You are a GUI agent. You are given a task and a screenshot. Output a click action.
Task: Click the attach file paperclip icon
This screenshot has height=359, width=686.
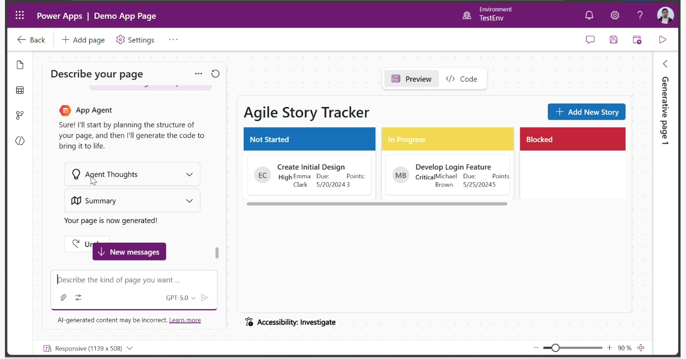point(63,298)
